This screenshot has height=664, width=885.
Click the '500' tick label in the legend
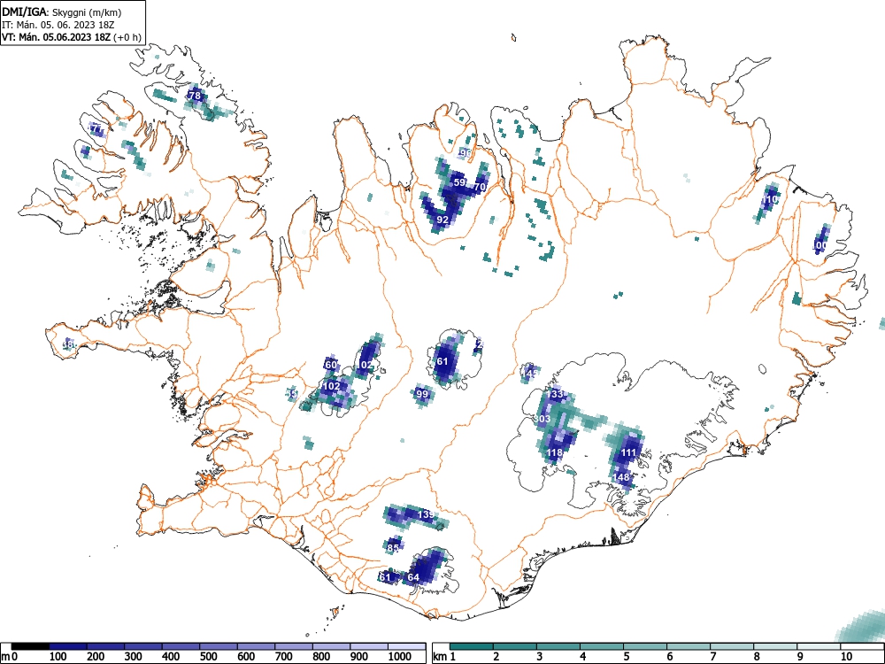click(209, 657)
